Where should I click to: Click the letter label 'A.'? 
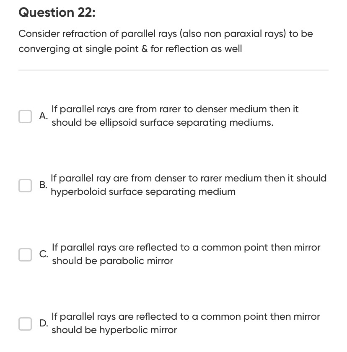(x=43, y=116)
